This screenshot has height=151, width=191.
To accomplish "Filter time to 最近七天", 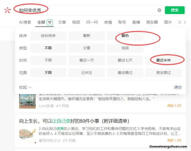I will pos(125,60).
